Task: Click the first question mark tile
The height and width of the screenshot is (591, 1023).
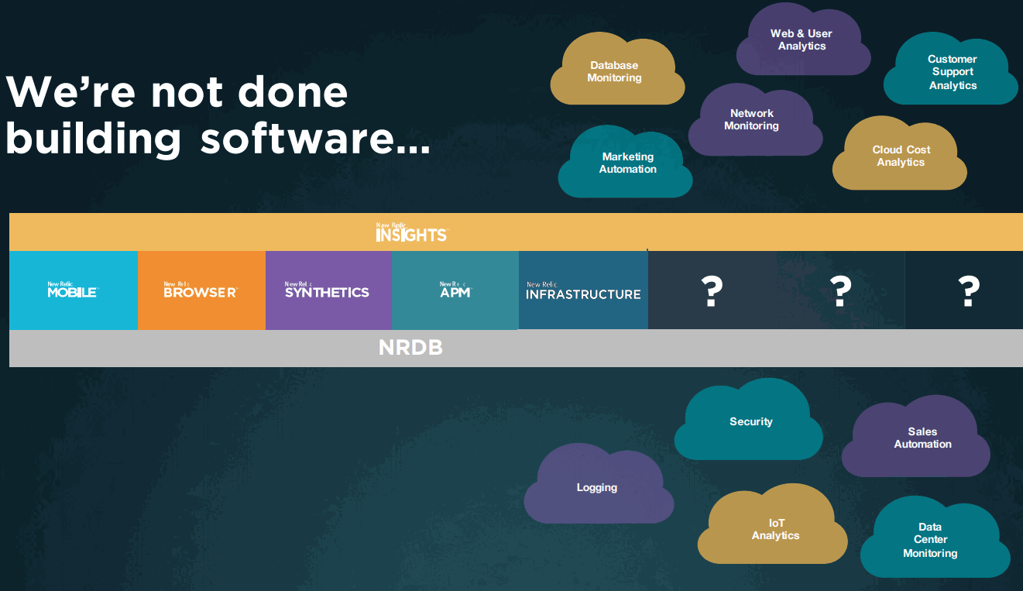Action: tap(712, 290)
